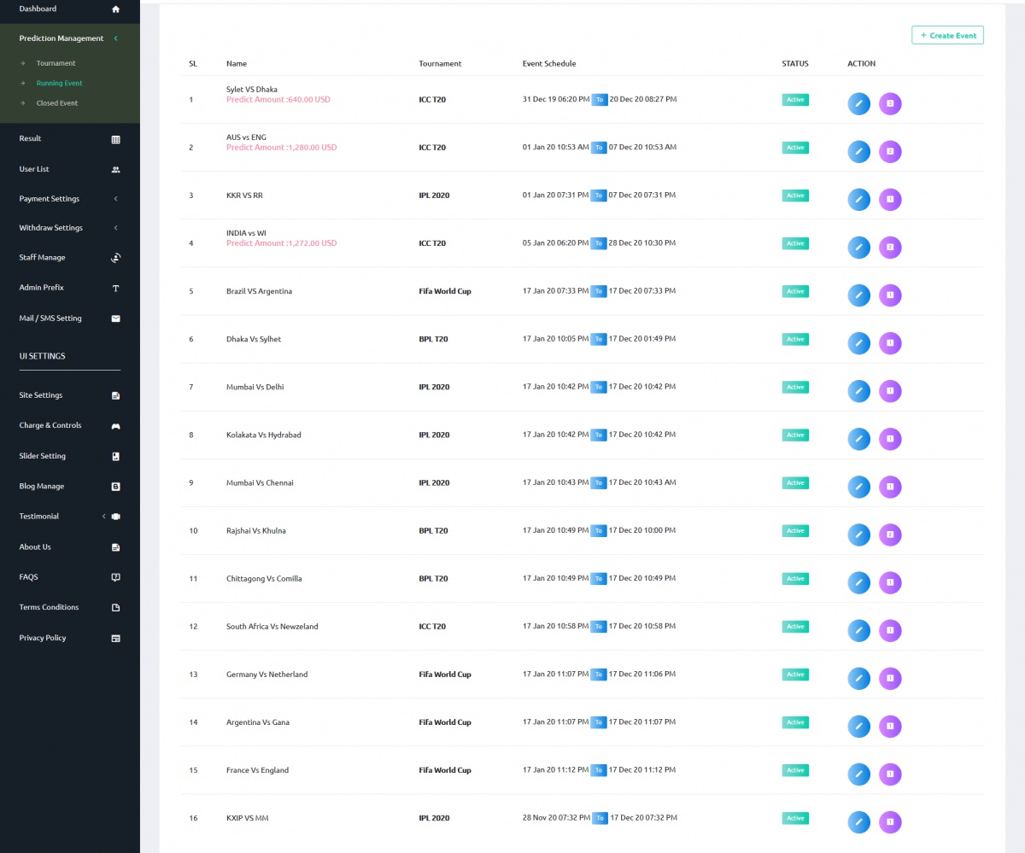Click the Charge & Controls gamepad icon
The width and height of the screenshot is (1025, 853).
pyautogui.click(x=116, y=426)
